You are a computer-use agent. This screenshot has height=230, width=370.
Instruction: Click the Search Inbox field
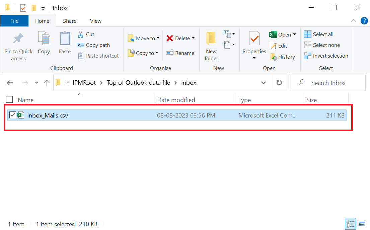pos(328,83)
